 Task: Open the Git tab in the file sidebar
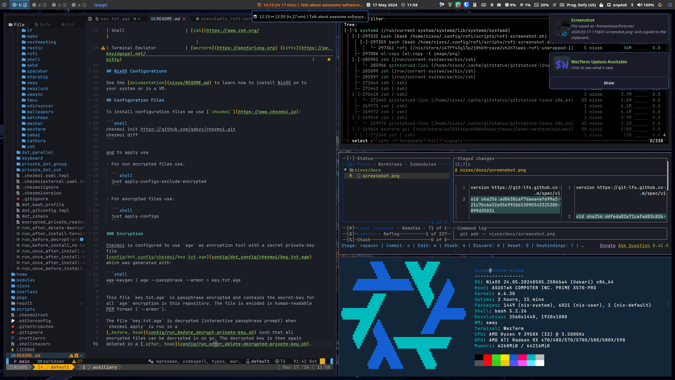pos(68,25)
